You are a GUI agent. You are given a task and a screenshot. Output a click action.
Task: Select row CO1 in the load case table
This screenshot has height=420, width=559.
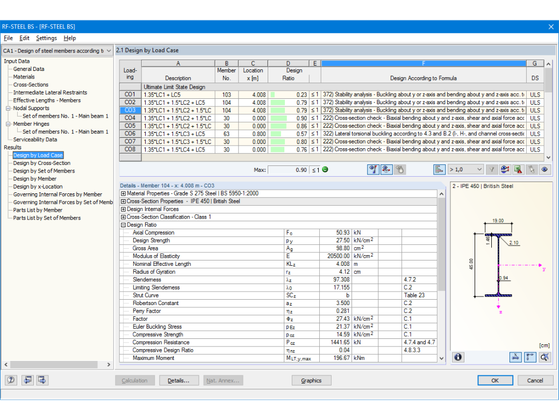point(130,95)
